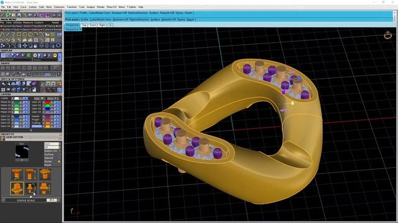Expand layers list with bottom arrow
The image size is (398, 223).
tap(31, 130)
